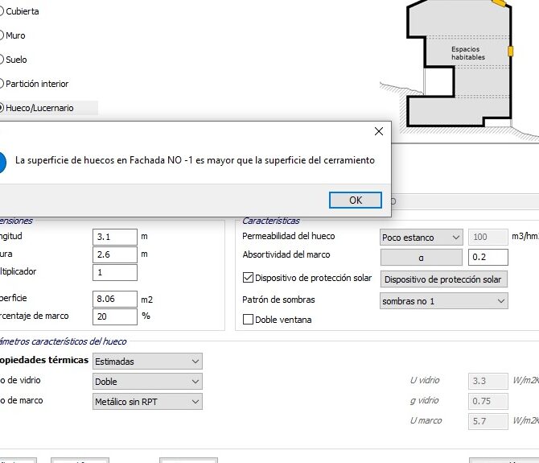Click the g vidrio field showing 0.75
Screen dimensions: 539x463
pyautogui.click(x=488, y=401)
